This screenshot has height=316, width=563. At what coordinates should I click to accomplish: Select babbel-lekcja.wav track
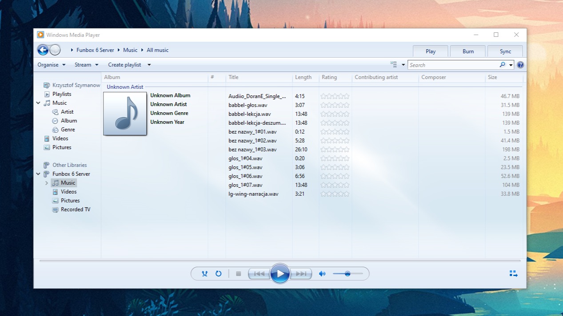(249, 114)
